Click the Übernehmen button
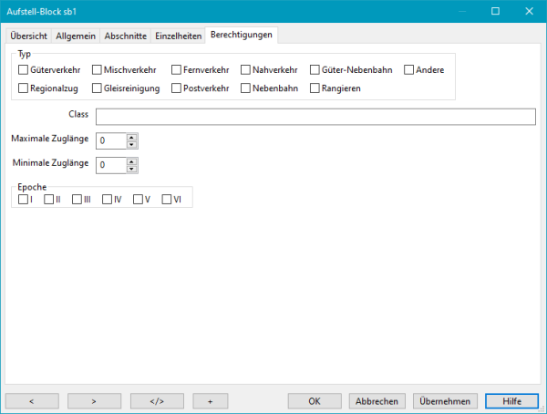This screenshot has height=414, width=547. pos(444,400)
